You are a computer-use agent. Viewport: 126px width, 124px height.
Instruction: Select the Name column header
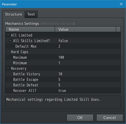(x=30, y=29)
